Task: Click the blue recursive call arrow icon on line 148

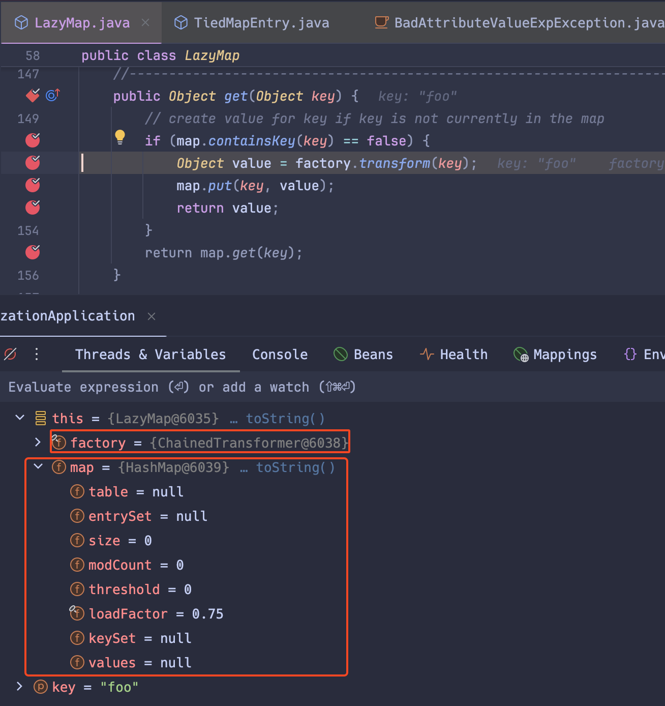Action: (52, 95)
